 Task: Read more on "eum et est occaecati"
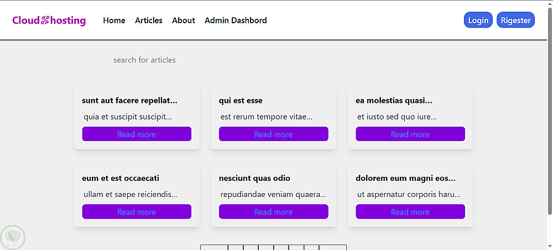pos(137,212)
